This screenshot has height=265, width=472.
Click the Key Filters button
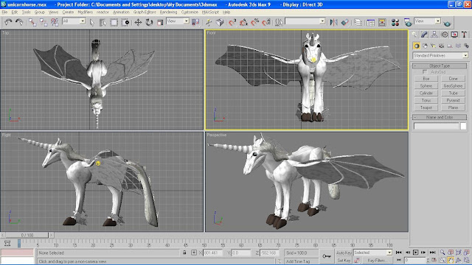[x=377, y=260]
